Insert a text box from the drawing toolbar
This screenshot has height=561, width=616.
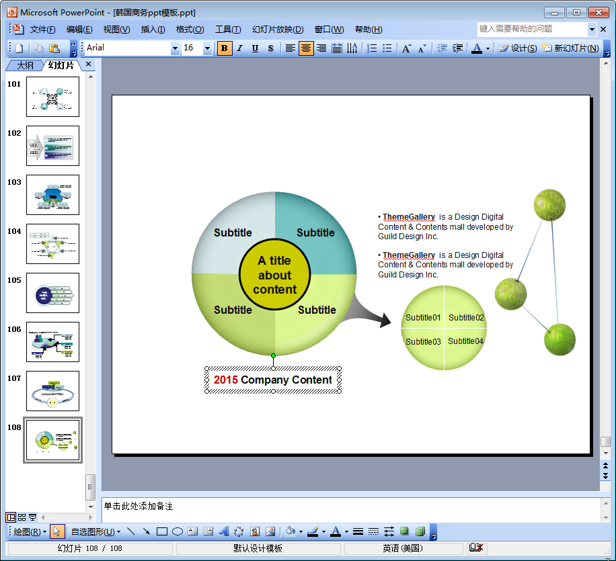click(x=193, y=531)
